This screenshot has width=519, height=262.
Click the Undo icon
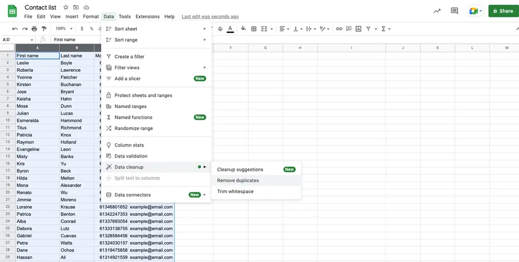click(x=15, y=29)
